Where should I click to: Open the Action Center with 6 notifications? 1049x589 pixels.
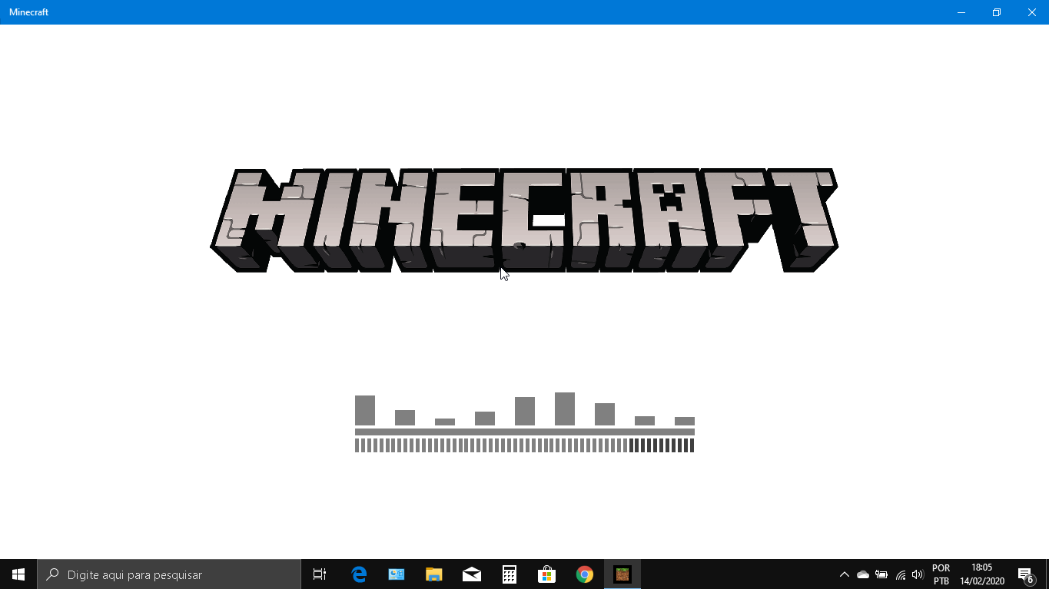click(1026, 574)
